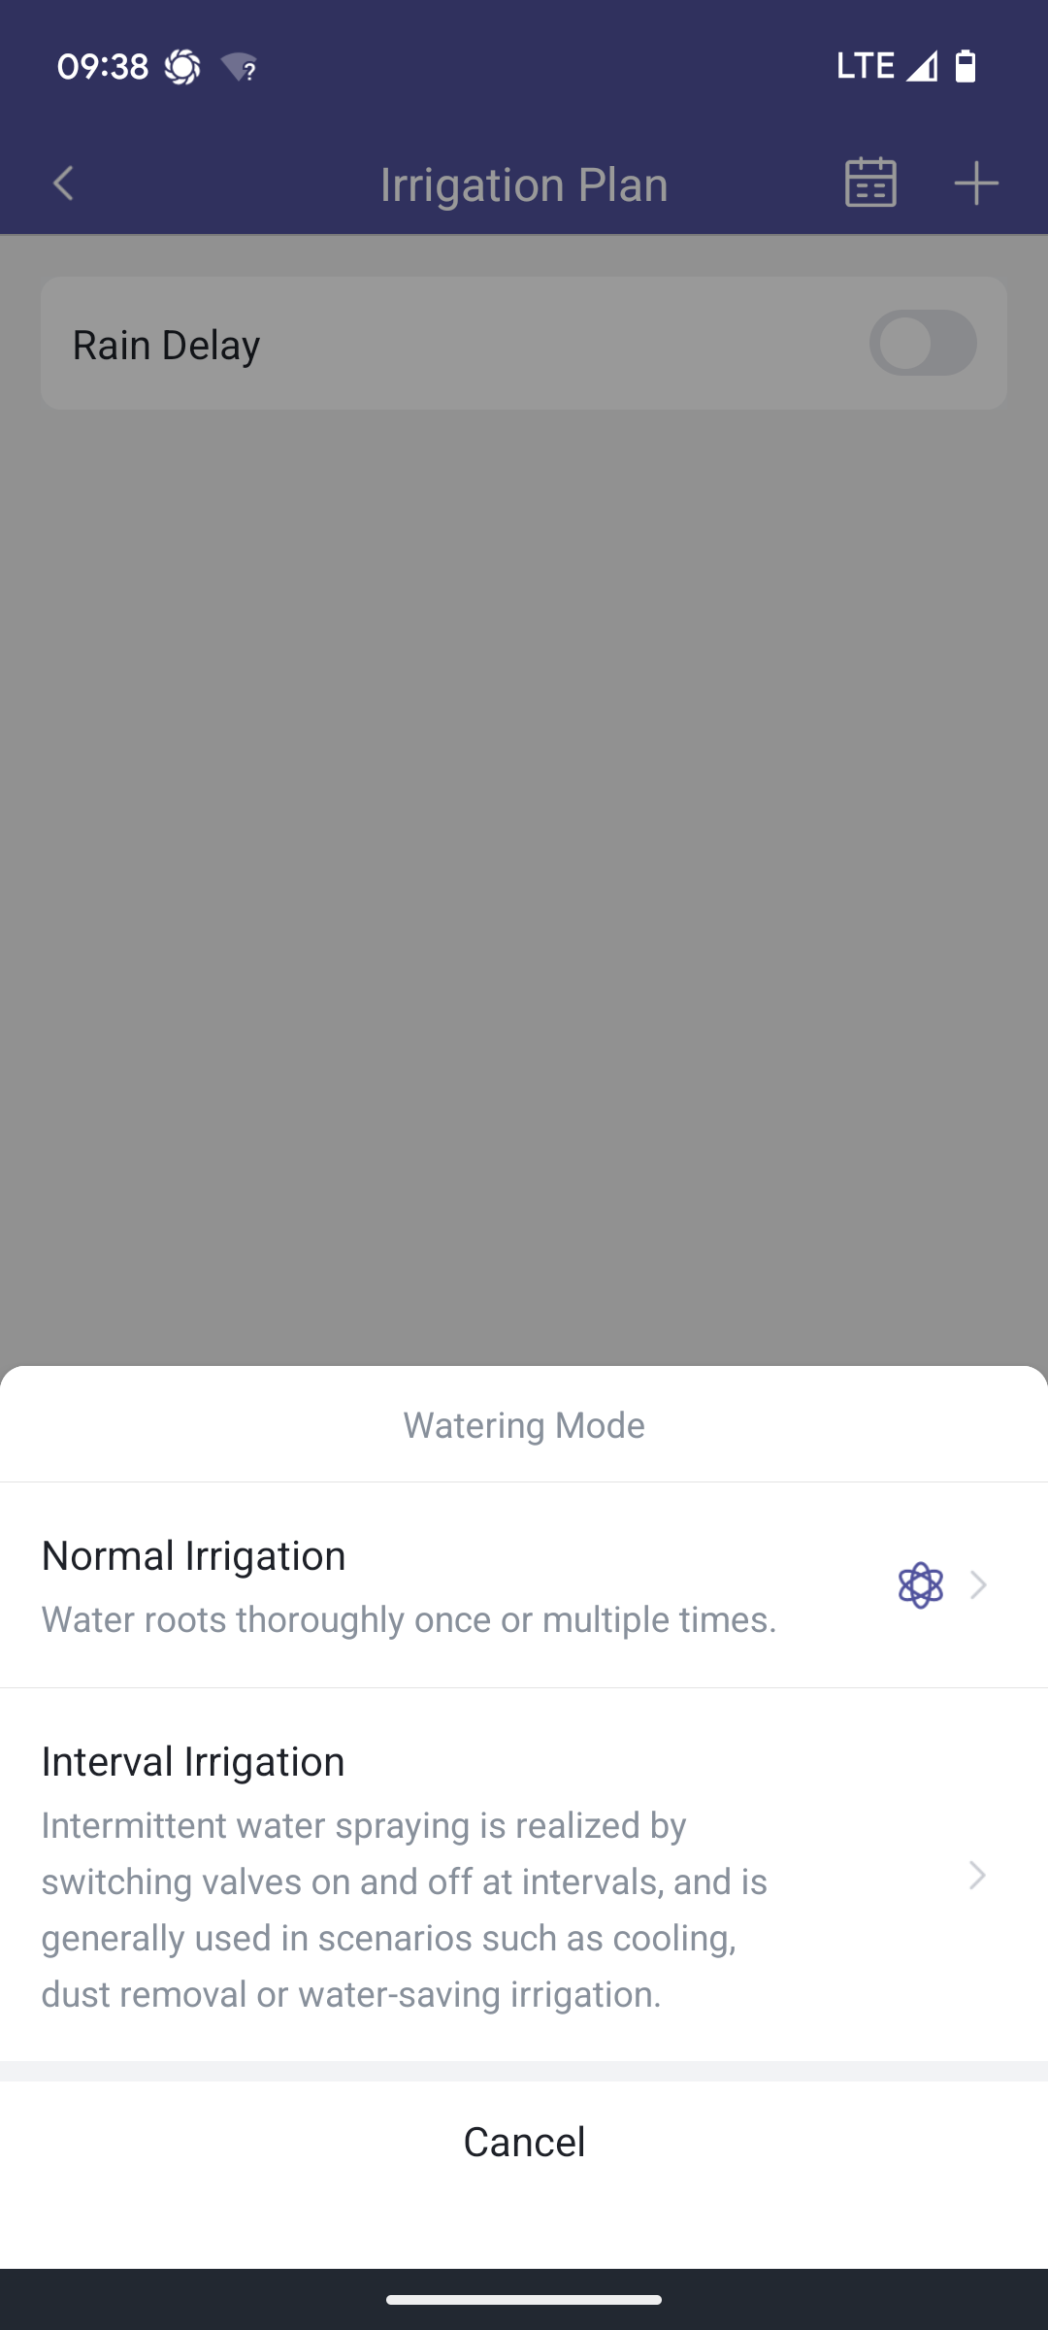
Task: Expand Interval Irrigation with its chevron
Action: tap(978, 1875)
